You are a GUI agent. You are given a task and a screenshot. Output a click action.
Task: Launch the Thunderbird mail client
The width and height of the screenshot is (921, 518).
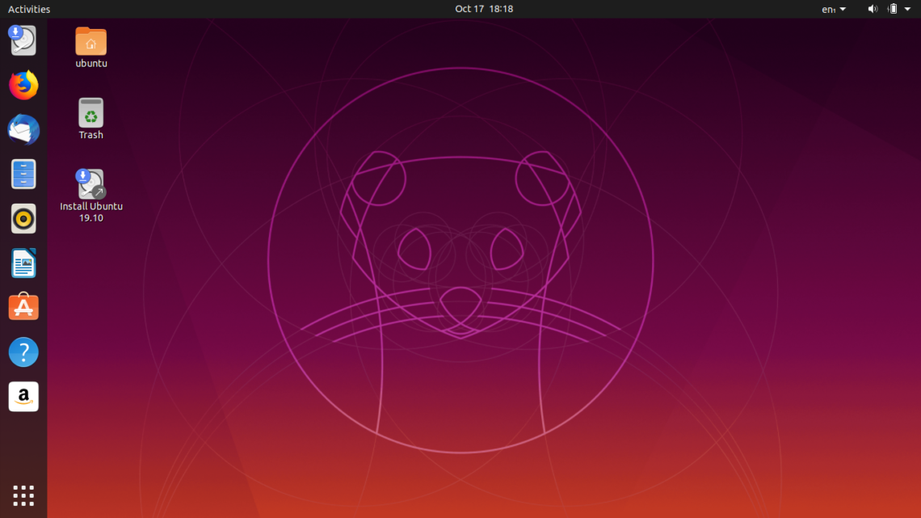(23, 129)
